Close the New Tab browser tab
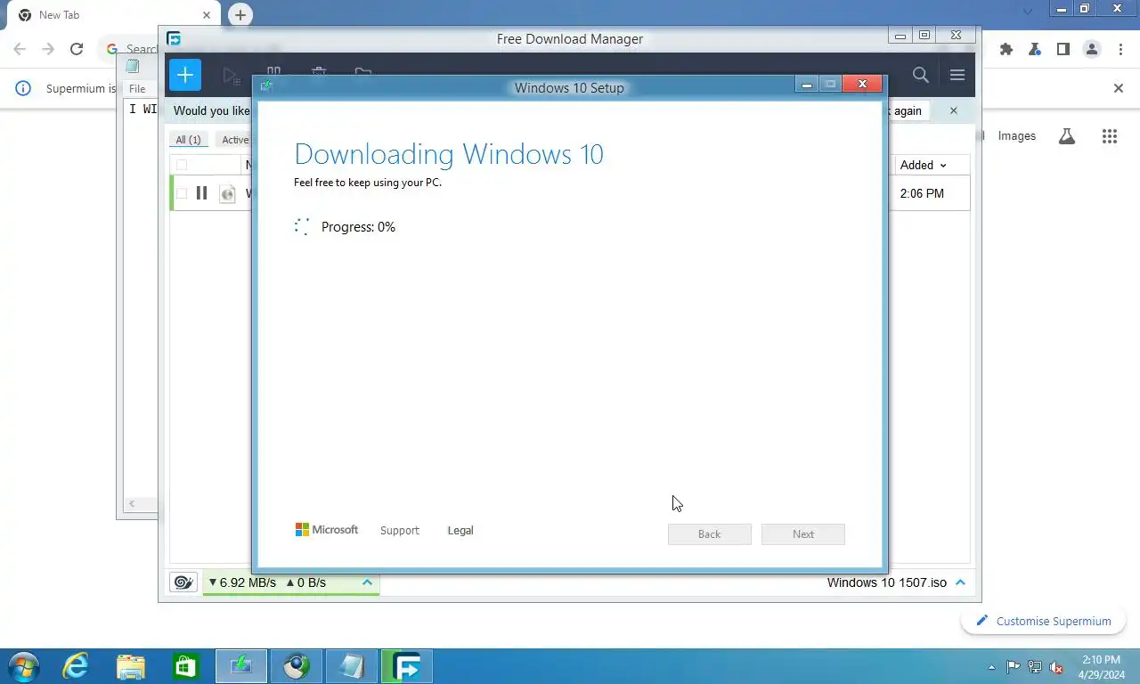Image resolution: width=1140 pixels, height=684 pixels. click(x=206, y=15)
